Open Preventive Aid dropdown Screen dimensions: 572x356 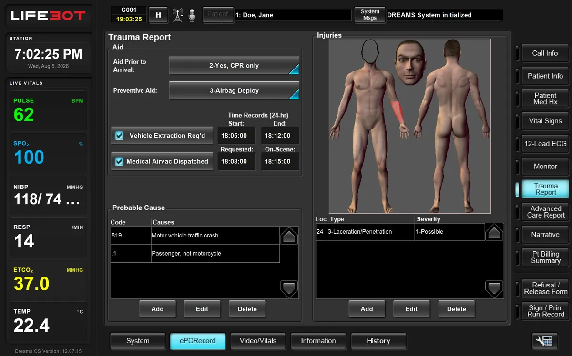[x=234, y=90]
